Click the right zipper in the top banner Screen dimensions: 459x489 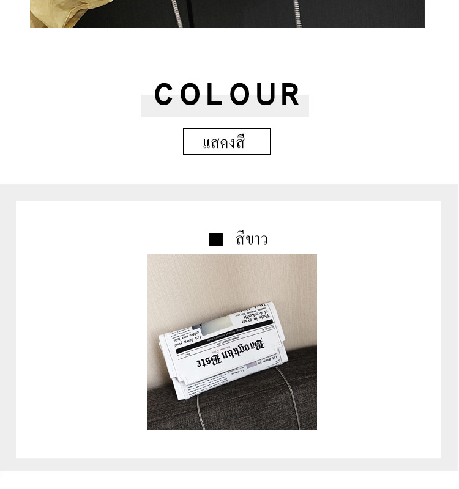click(297, 13)
